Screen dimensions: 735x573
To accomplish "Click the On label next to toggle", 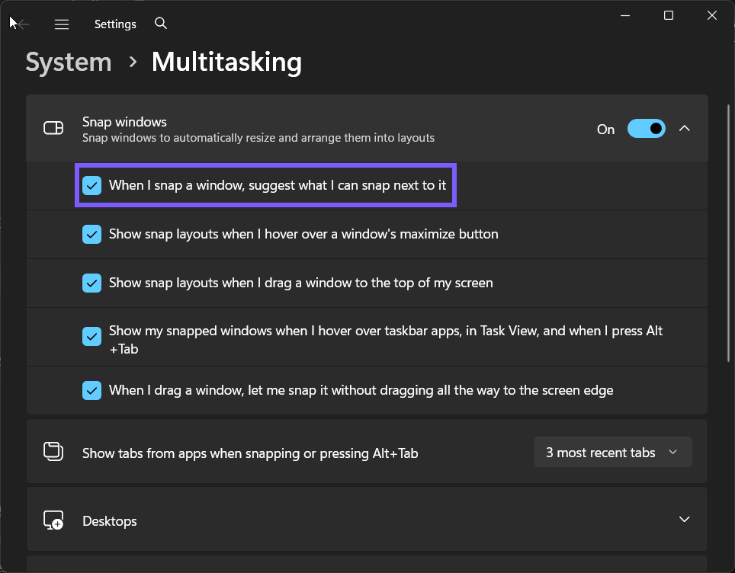I will (605, 130).
